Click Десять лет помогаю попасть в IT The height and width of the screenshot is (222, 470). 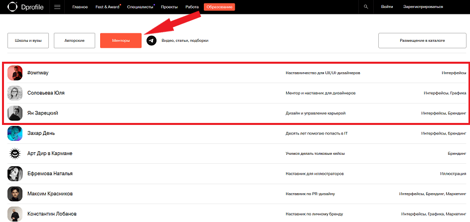point(316,133)
